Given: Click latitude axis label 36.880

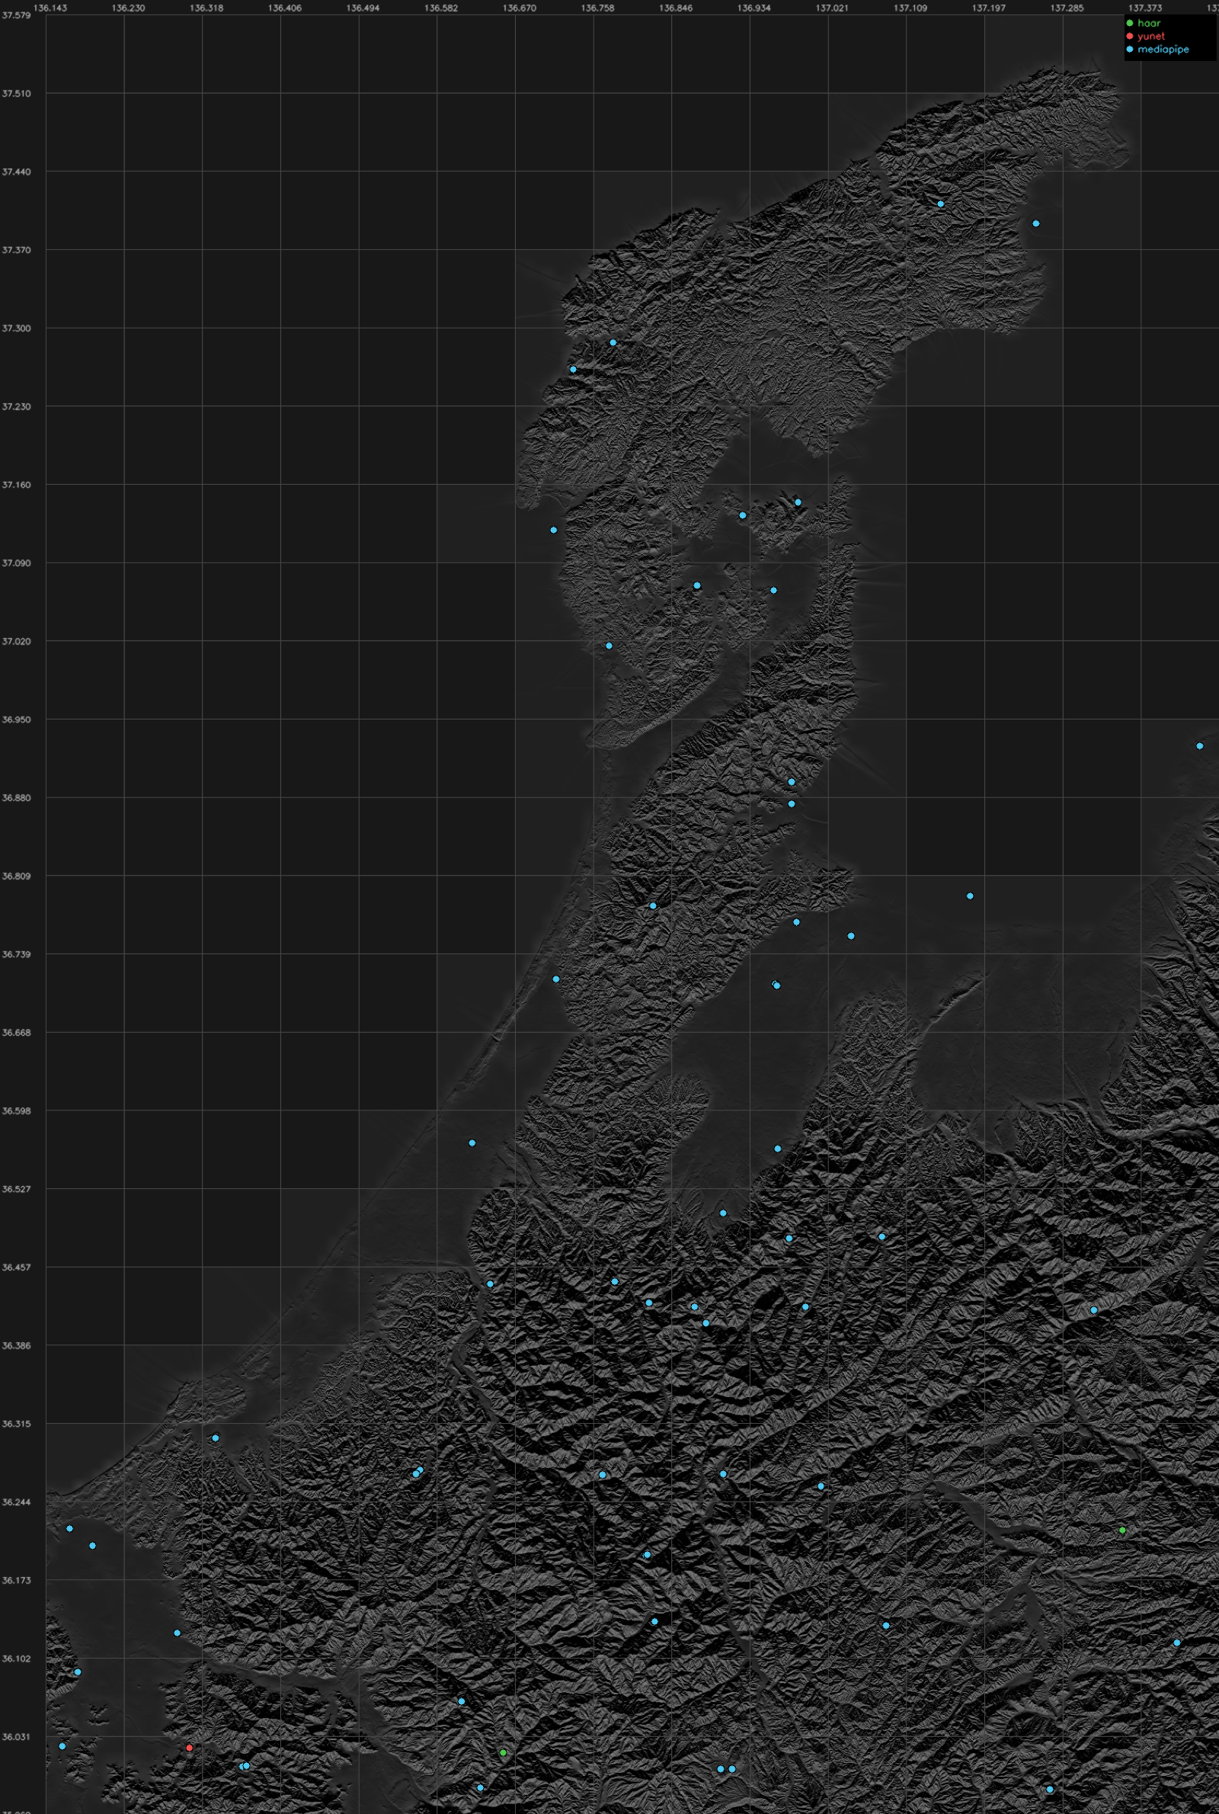Looking at the screenshot, I should [x=16, y=798].
